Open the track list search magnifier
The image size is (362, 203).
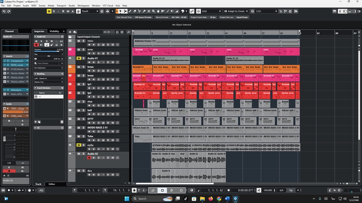[129, 32]
